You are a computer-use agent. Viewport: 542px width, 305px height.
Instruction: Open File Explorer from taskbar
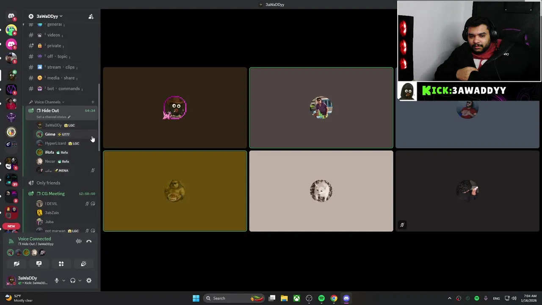[284, 298]
